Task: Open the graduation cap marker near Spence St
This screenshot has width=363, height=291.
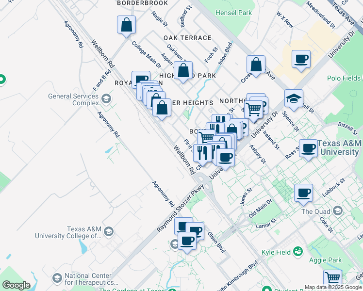Action: 294,100
